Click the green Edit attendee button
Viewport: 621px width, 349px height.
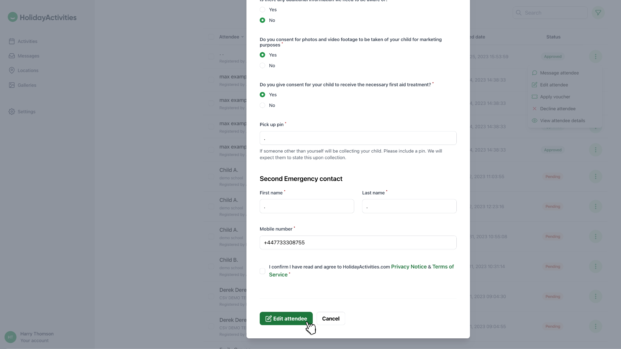pyautogui.click(x=286, y=319)
